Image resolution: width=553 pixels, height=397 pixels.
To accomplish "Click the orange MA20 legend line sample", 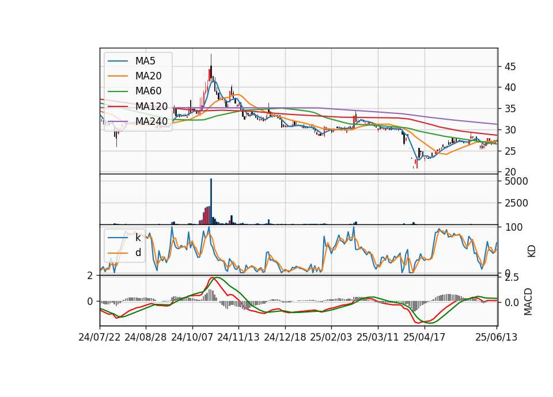I will point(118,76).
